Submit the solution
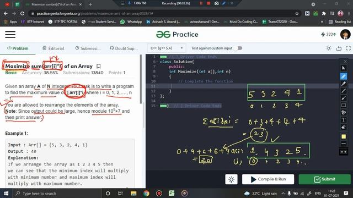This screenshot has width=353, height=198. pos(324,179)
